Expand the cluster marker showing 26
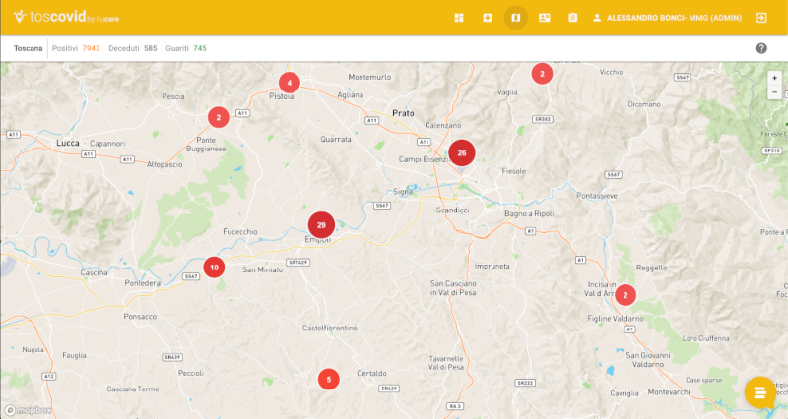788x419 pixels. pos(461,152)
